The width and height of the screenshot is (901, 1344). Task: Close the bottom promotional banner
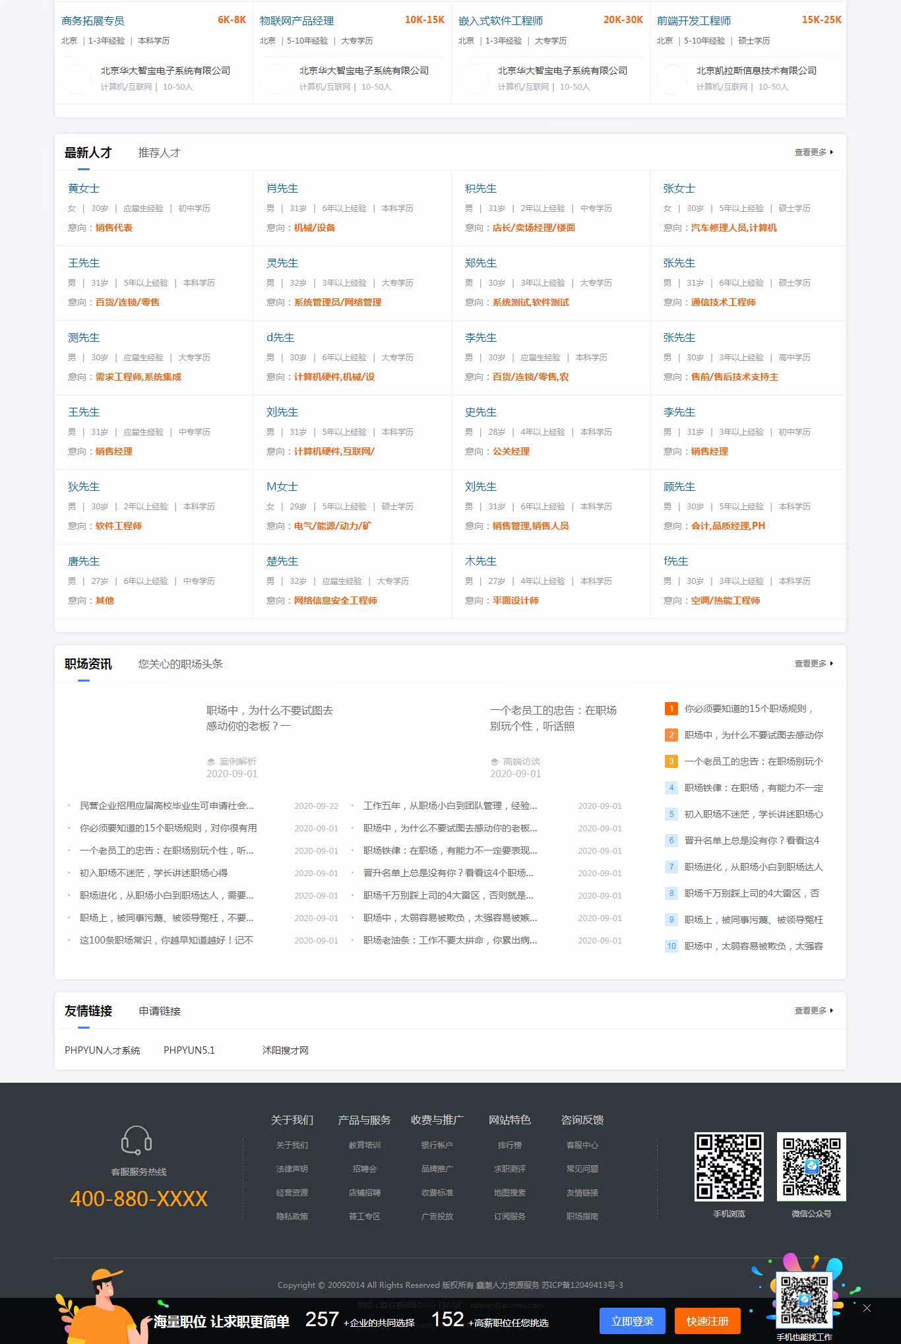pos(867,1308)
